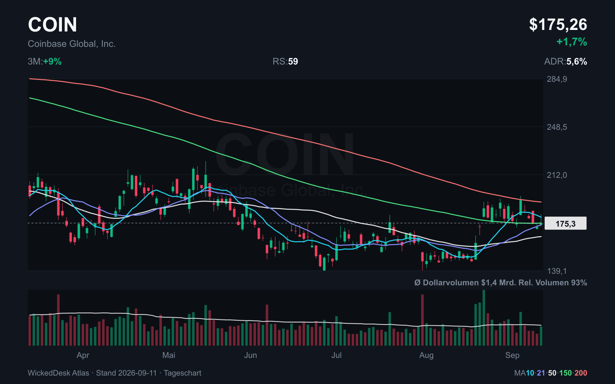Viewport: 615px width, 384px height.
Task: Click the tallest volume bar in late August
Action: tap(484, 318)
